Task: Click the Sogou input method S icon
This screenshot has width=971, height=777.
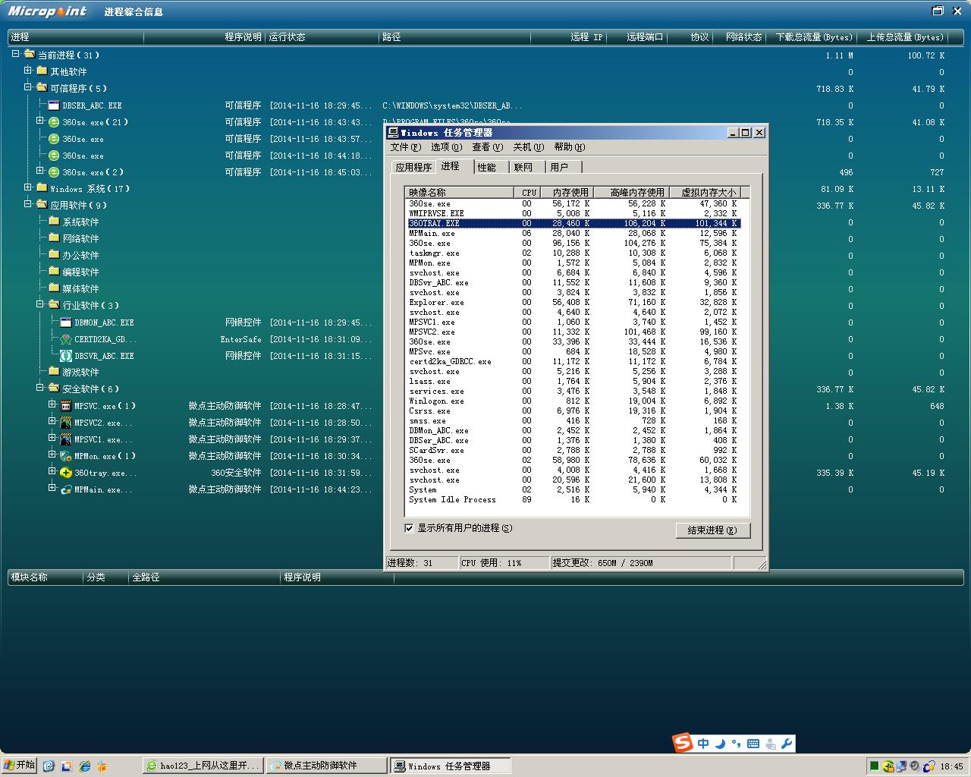Action: click(x=683, y=743)
